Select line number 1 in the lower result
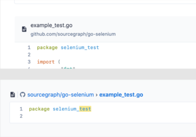The height and width of the screenshot is (137, 196). [x=21, y=109]
